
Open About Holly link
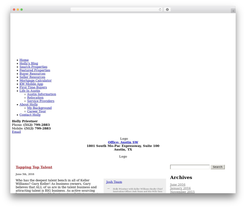[29, 105]
